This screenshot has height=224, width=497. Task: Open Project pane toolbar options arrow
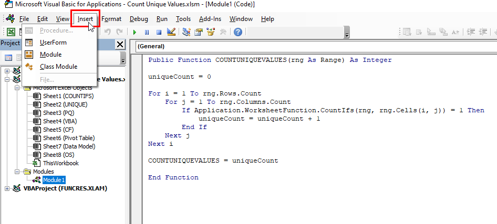coord(123,59)
